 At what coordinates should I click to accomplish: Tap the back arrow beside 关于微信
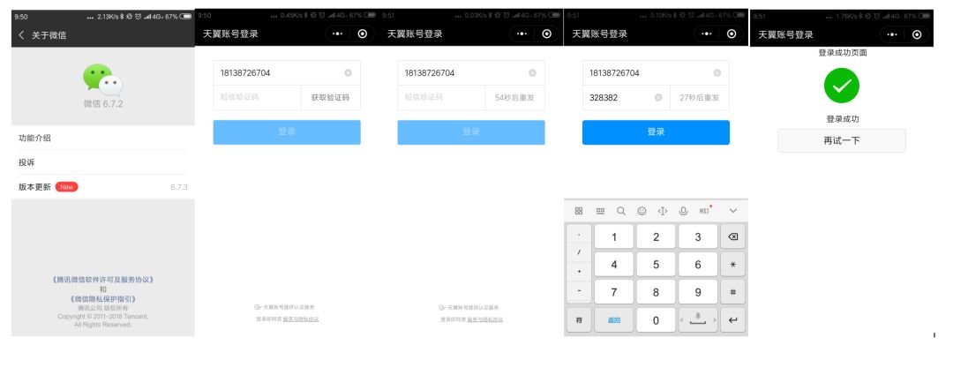21,35
